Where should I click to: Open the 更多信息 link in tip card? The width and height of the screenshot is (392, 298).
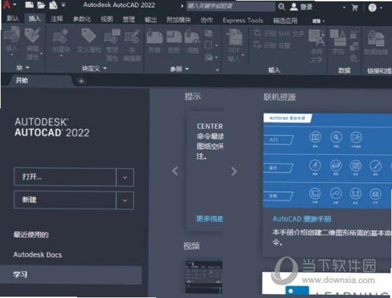pyautogui.click(x=209, y=219)
